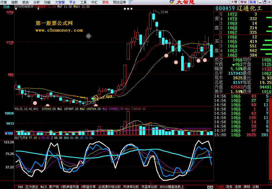Click the 商城 button

[x=243, y=2]
